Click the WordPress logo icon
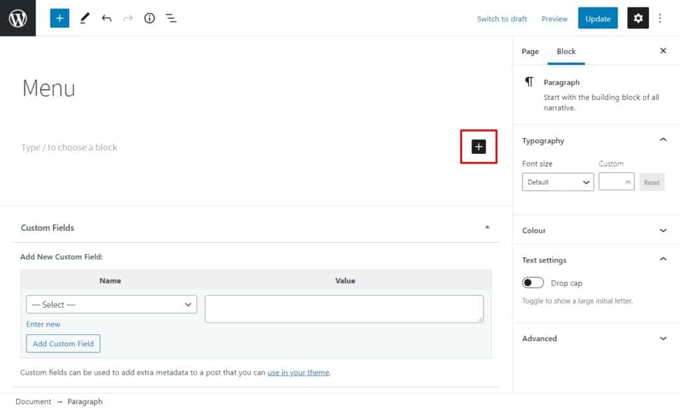 coord(17,18)
